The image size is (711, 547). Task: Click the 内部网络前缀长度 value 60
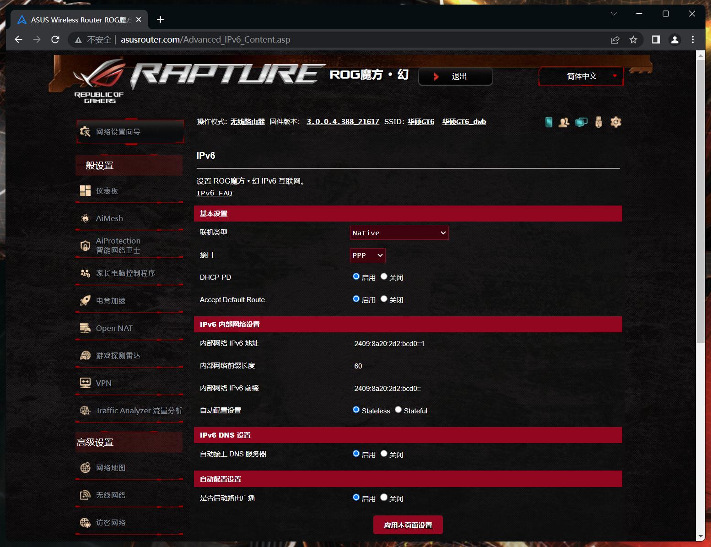tap(358, 366)
